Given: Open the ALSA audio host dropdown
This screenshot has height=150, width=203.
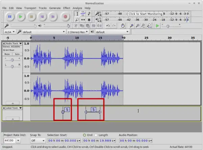Looking at the screenshot, I should tap(9, 32).
